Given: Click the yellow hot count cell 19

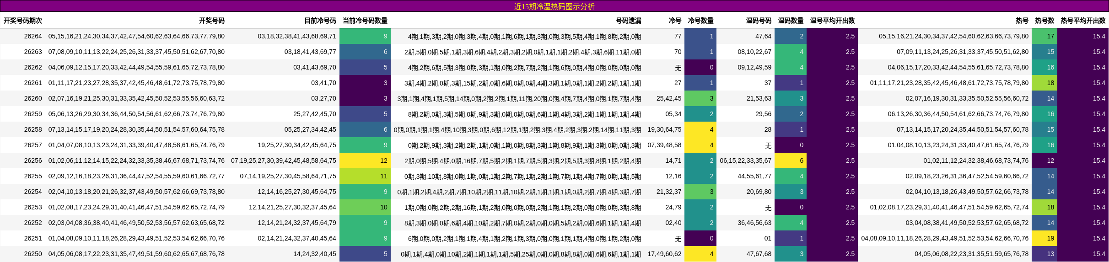Looking at the screenshot, I should tap(1044, 238).
